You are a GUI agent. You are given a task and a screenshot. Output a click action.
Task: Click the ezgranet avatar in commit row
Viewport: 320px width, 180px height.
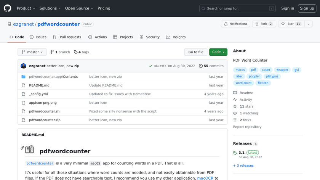[x=24, y=66]
